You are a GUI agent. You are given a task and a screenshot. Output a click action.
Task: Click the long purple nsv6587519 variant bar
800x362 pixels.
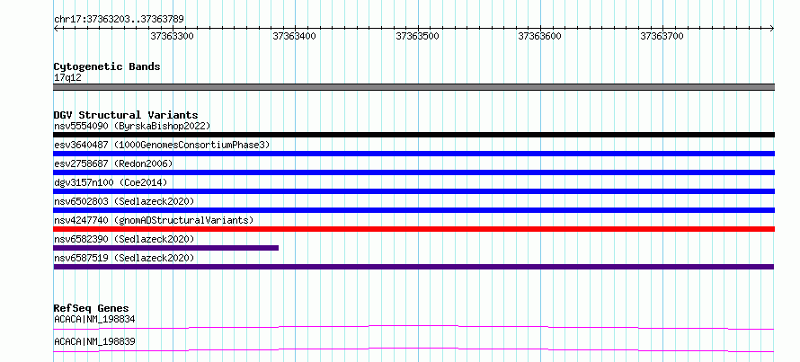tap(413, 267)
